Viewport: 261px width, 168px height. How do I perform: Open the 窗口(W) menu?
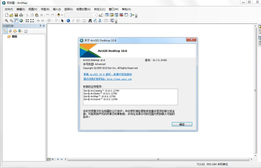point(113,9)
